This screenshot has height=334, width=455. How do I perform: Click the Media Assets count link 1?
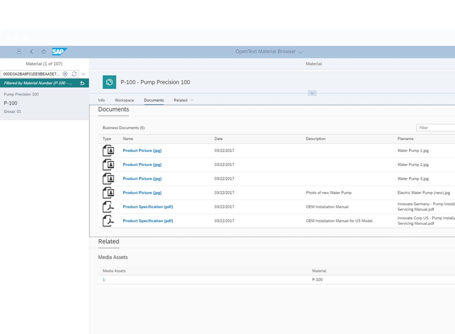[x=104, y=280]
